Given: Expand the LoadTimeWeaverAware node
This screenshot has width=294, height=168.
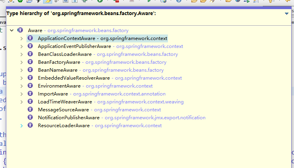Looking at the screenshot, I should tap(22, 102).
